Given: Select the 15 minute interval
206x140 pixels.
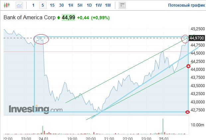Looking at the screenshot, I should pyautogui.click(x=52, y=5).
